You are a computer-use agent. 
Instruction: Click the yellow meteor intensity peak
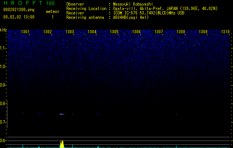click(x=62, y=144)
